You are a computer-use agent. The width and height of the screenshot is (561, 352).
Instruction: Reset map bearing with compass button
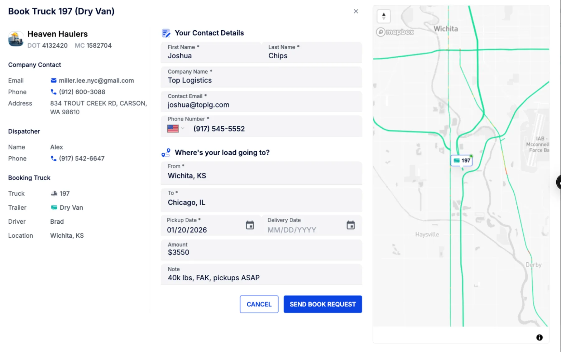coord(384,16)
